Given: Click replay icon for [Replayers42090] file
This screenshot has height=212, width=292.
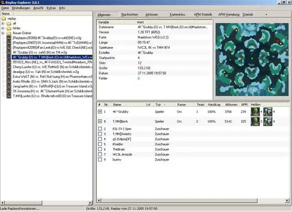Looking at the screenshot, I should pyautogui.click(x=9, y=48).
